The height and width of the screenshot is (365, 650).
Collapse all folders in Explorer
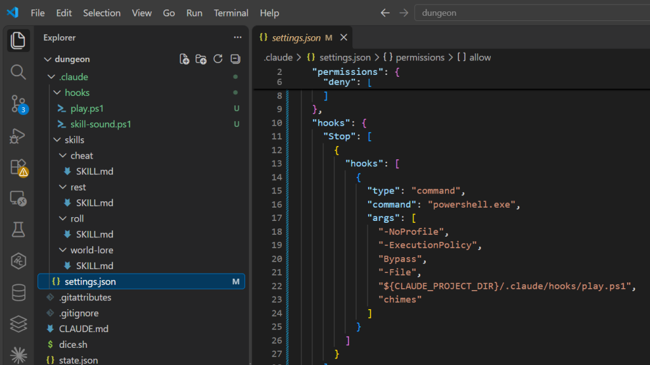235,59
